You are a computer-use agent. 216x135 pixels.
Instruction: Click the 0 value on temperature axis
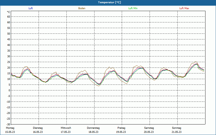click(9, 90)
